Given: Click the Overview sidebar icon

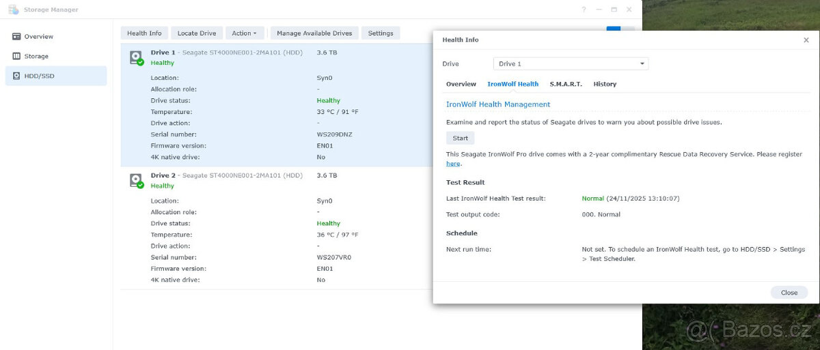Looking at the screenshot, I should (x=16, y=36).
